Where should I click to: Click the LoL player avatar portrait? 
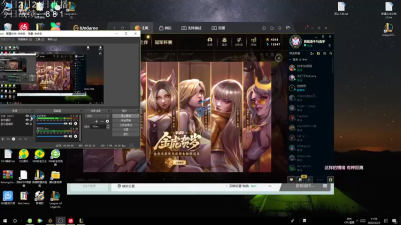pyautogui.click(x=295, y=41)
